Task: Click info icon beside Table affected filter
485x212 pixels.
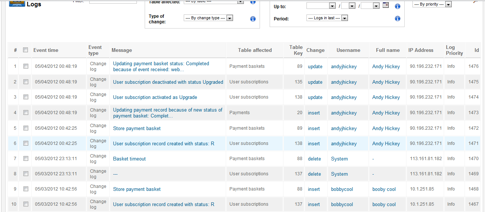Action: (253, 1)
